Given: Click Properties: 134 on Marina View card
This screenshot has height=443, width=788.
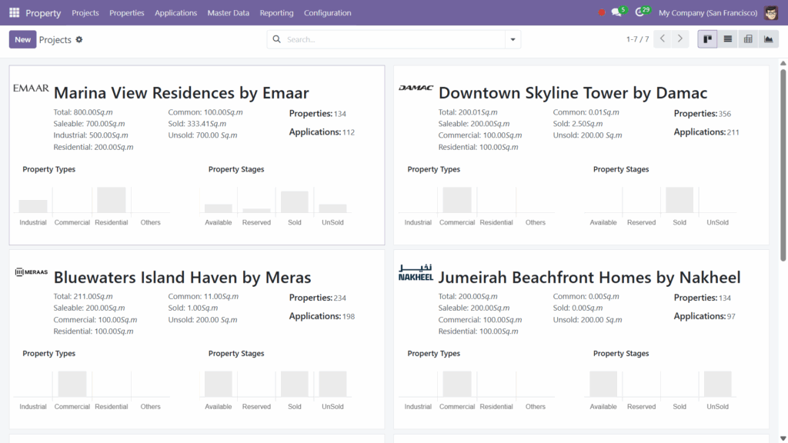Looking at the screenshot, I should 318,114.
